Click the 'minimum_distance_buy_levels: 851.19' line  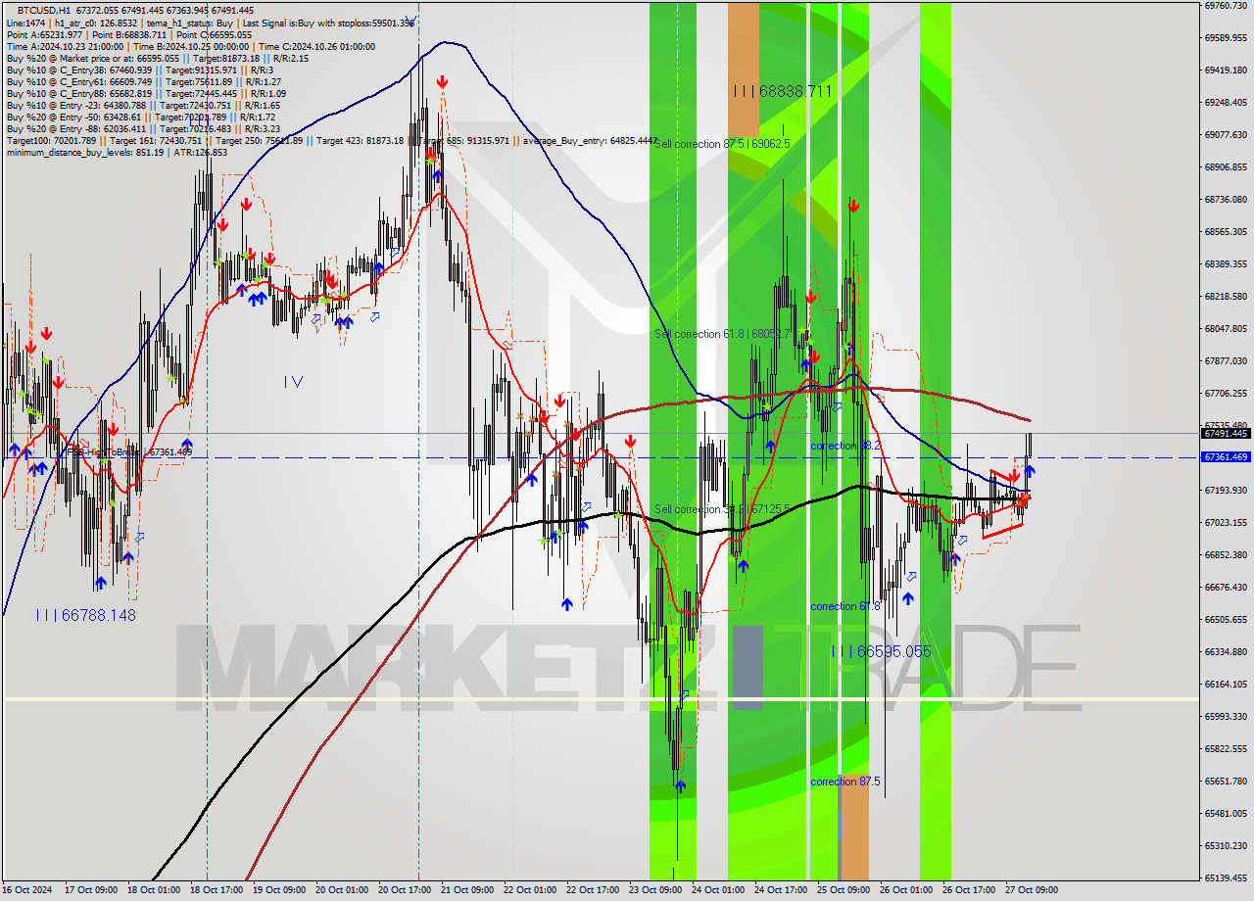(x=117, y=153)
